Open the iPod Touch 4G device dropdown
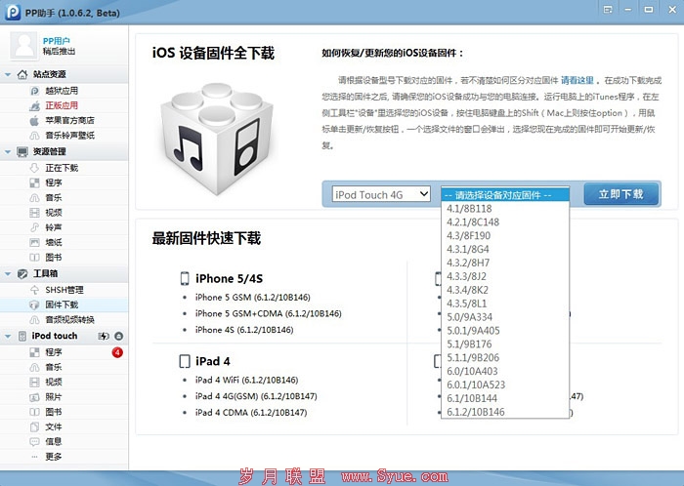This screenshot has height=486, width=684. (x=381, y=194)
